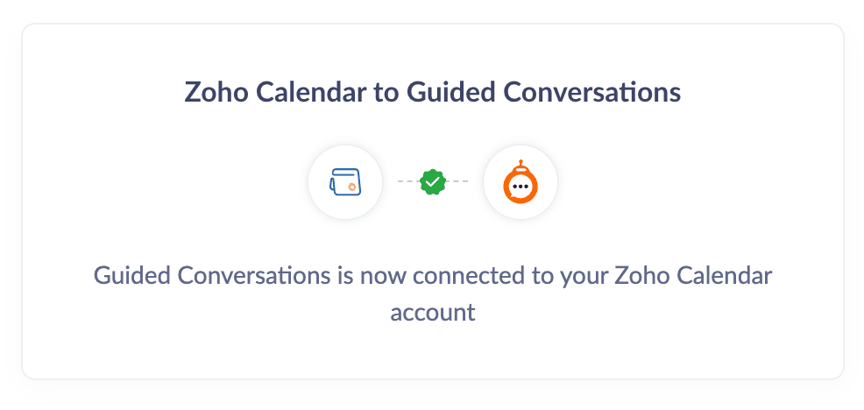Click "Guided Conversations" in the confirmation message
The width and height of the screenshot is (864, 410).
(210, 276)
